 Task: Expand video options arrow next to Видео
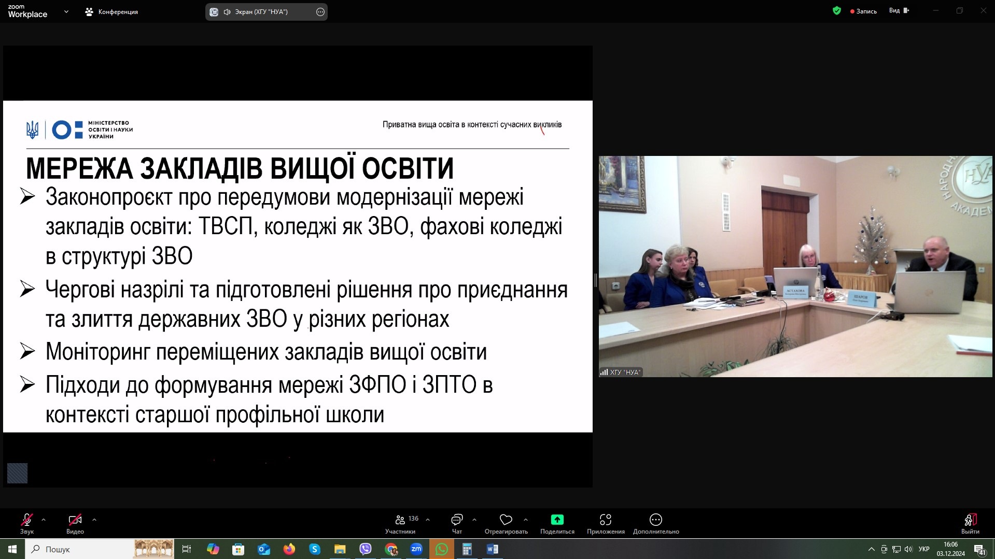tap(94, 519)
